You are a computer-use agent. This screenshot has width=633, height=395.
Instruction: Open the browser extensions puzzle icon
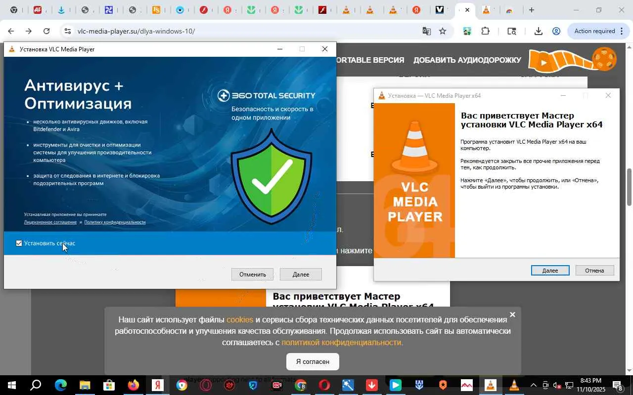pos(485,31)
